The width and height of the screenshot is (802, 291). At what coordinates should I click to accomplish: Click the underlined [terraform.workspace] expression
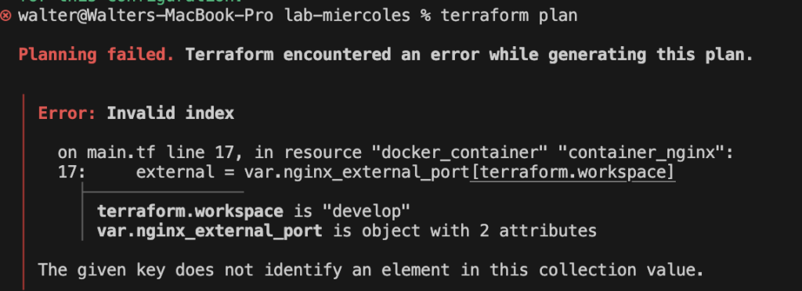(573, 173)
